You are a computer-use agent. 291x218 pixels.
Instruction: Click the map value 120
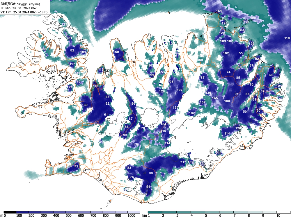click(238, 128)
